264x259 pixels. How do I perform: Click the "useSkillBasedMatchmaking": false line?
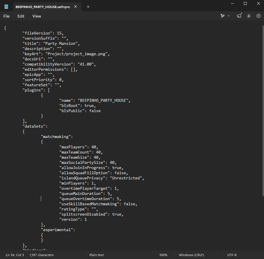[98, 204]
